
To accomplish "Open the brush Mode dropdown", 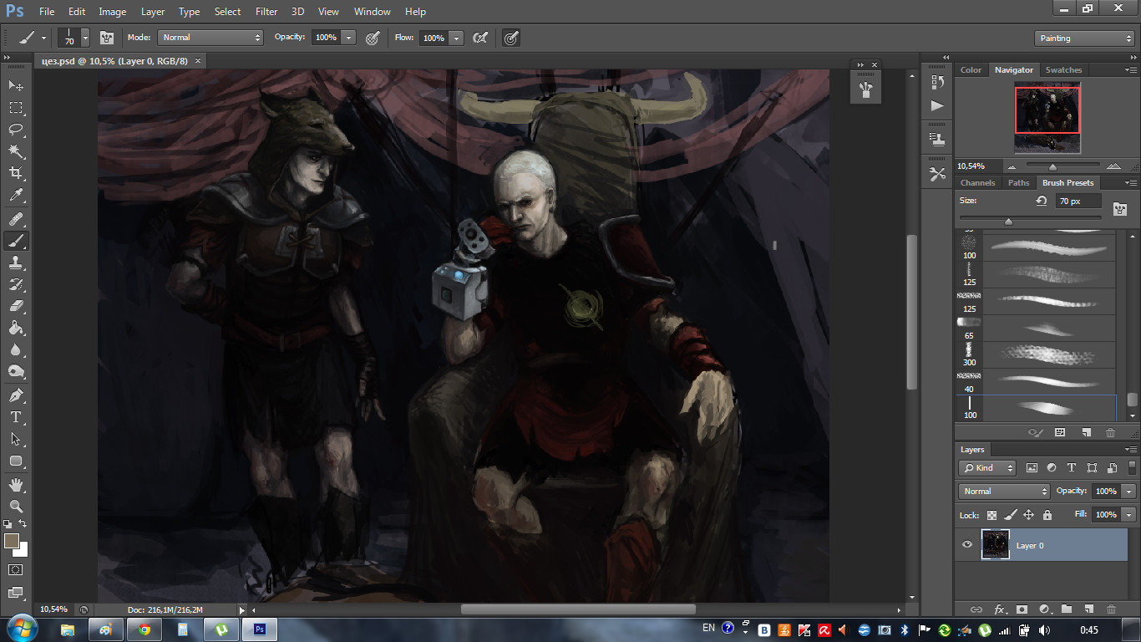I will 210,38.
